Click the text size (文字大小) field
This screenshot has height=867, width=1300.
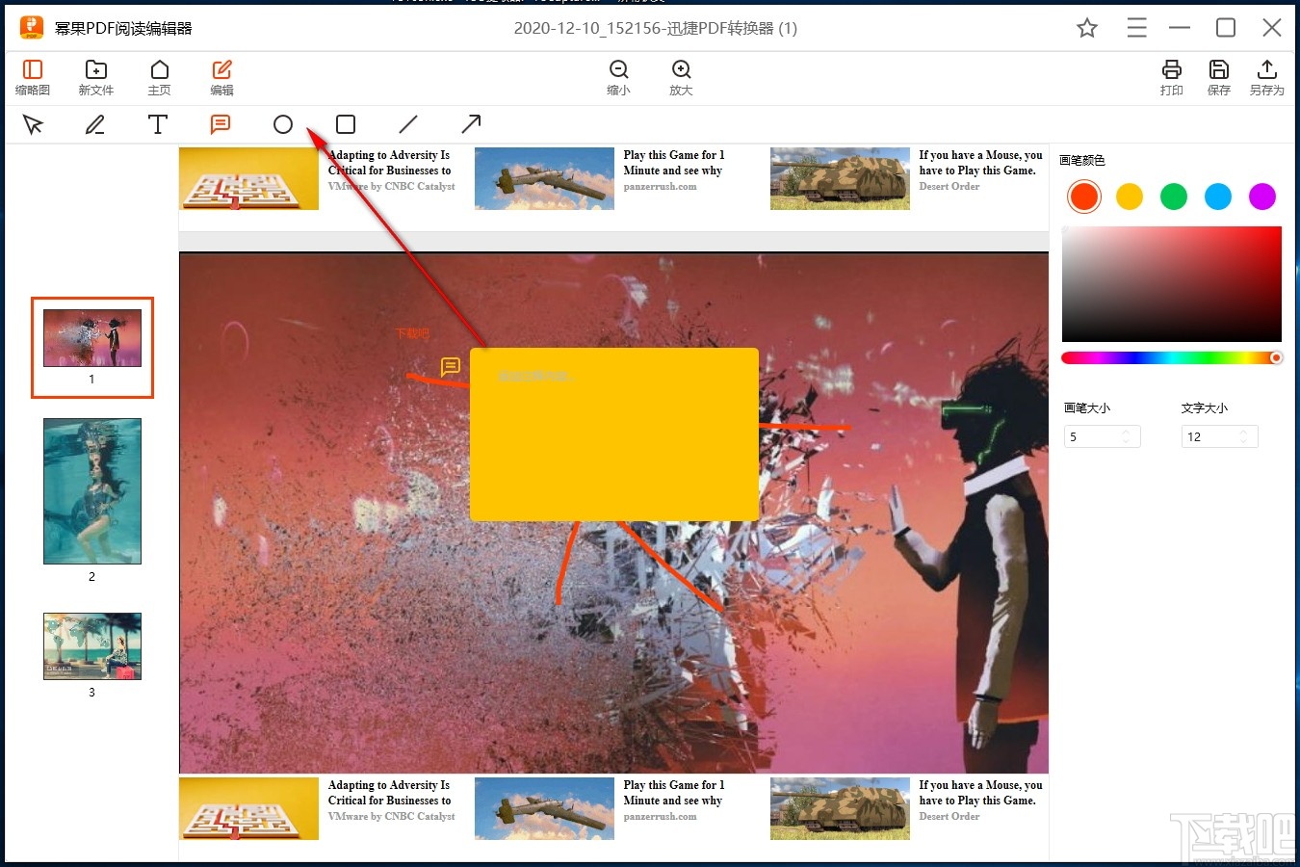(x=1219, y=436)
